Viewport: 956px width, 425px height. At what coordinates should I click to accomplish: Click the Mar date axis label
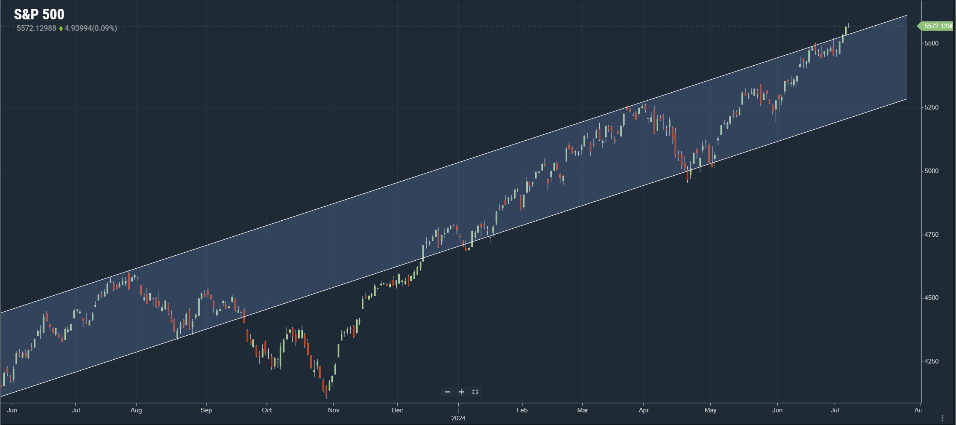tap(582, 410)
